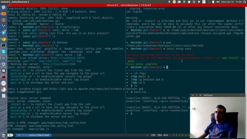247x139 pixels.
Task: Open the Ubuntu Dash launcher icon
Action: [x=3, y=7]
